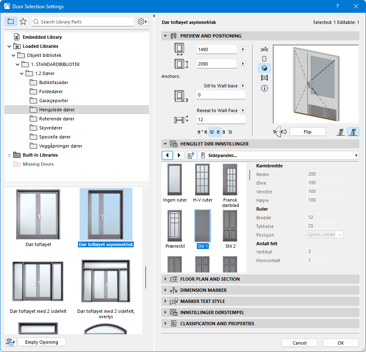Collapse the library browser panel arrow
Viewport: 366px width, 352px height.
pos(154,16)
